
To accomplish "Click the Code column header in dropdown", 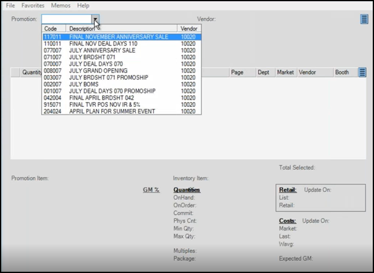I will [x=53, y=29].
